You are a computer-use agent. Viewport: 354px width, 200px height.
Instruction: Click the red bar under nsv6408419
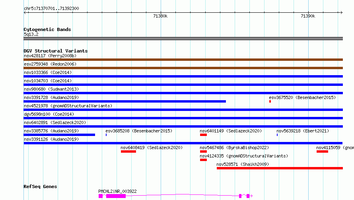[x=128, y=151]
